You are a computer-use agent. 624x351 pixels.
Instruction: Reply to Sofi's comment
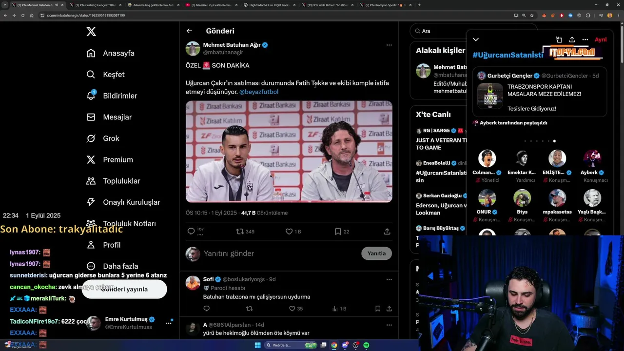pyautogui.click(x=207, y=309)
